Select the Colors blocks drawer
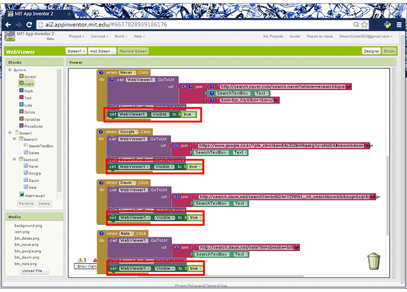 point(27,112)
